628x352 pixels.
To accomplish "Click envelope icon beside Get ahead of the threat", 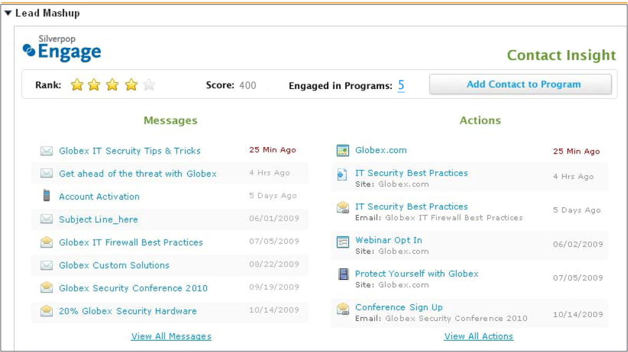I will pos(46,173).
